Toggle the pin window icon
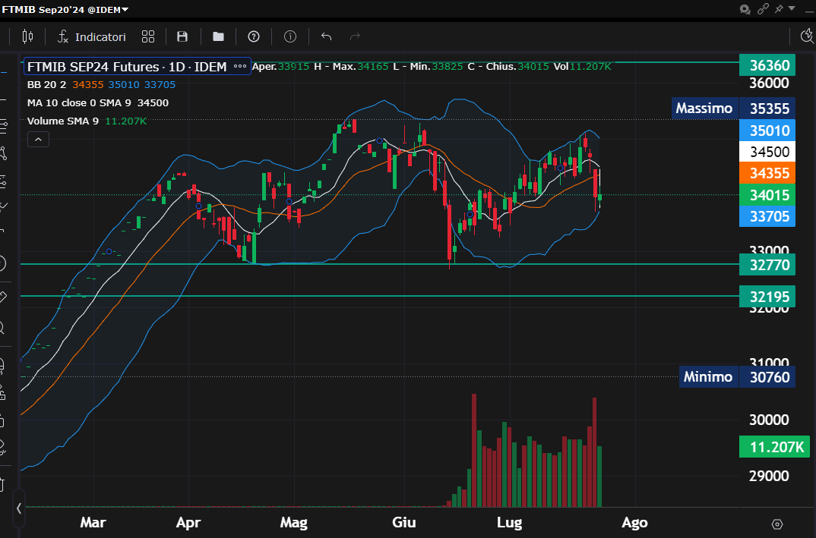This screenshot has height=538, width=816. tap(779, 9)
